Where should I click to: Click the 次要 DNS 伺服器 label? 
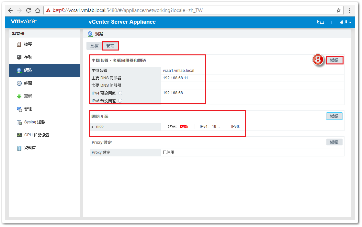coord(107,85)
